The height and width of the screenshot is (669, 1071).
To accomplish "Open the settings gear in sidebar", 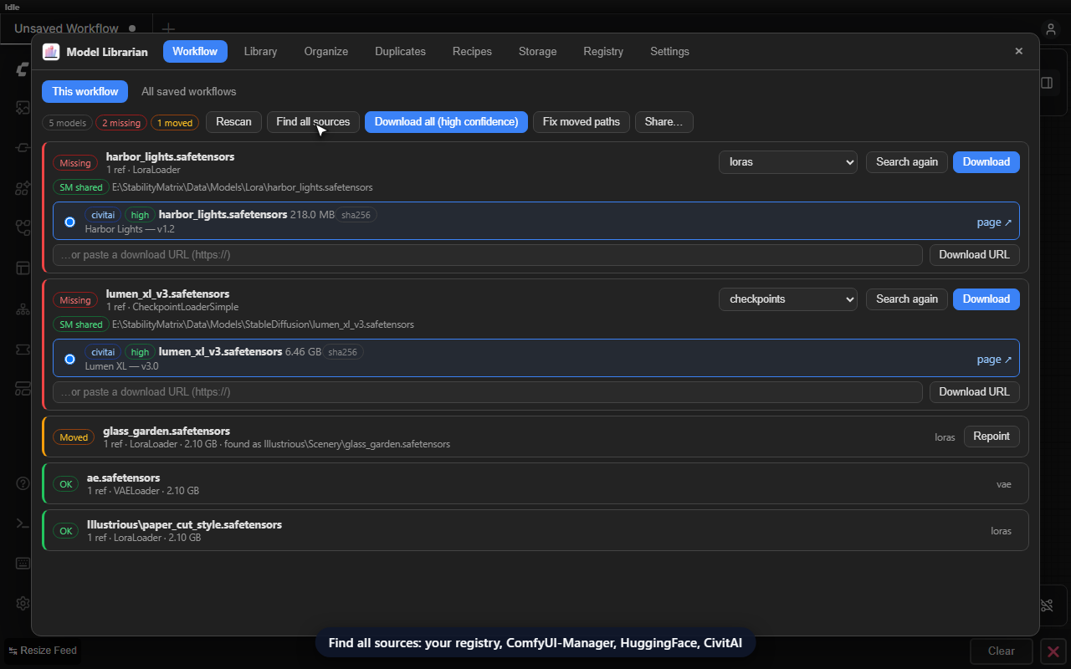I will 23,603.
